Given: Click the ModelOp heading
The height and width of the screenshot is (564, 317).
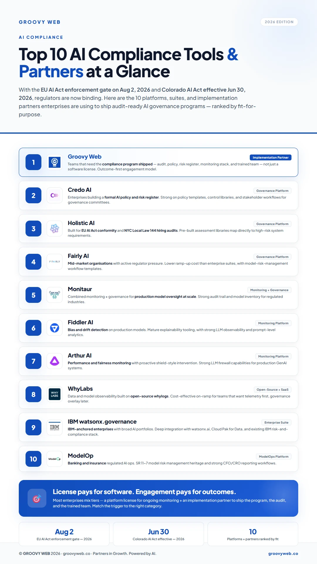Looking at the screenshot, I should point(80,456).
